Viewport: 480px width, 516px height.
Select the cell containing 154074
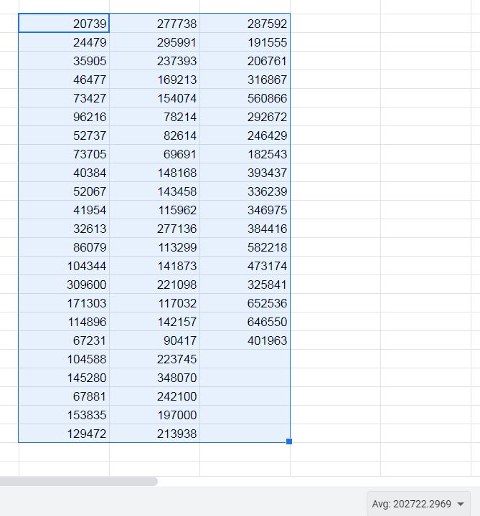[x=154, y=98]
